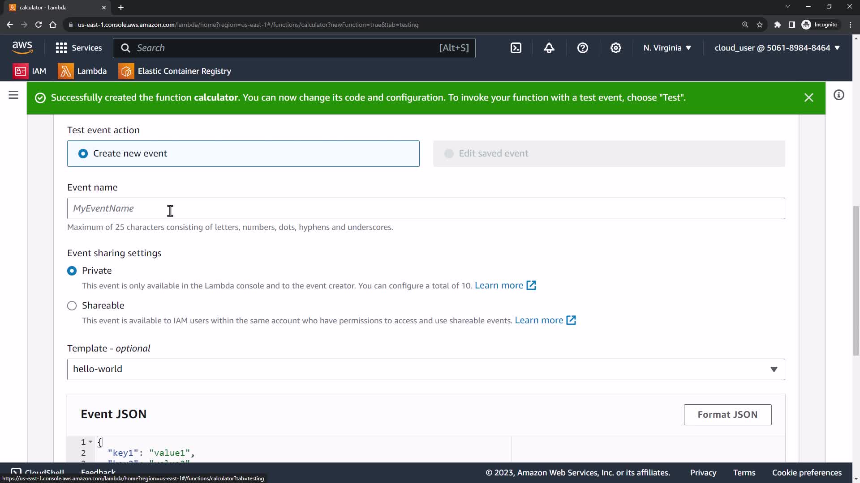Click the info panel icon

point(838,95)
